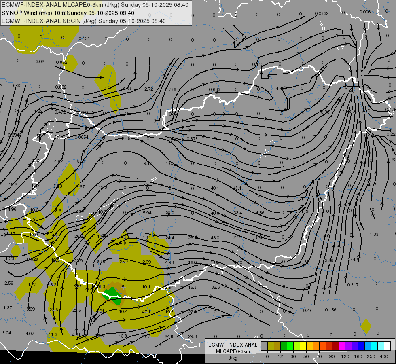Click the gray zero-value legend swatch

[265, 346]
